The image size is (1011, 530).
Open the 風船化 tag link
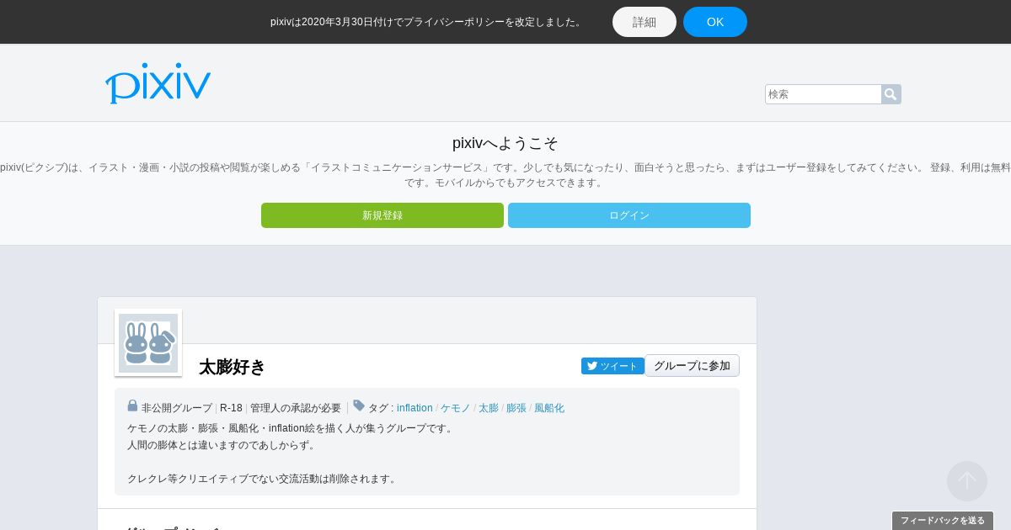pos(549,408)
